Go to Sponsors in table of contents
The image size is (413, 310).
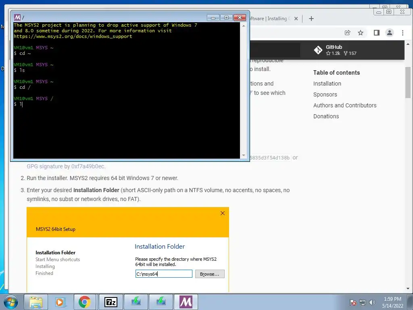coord(325,94)
